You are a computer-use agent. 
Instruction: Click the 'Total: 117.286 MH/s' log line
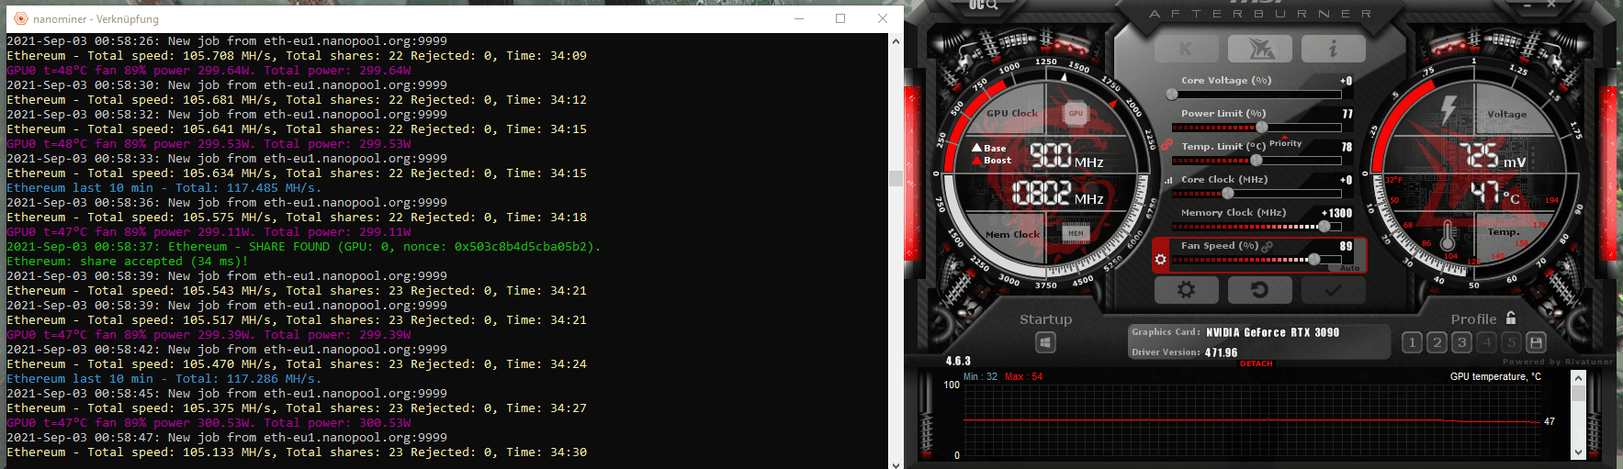point(164,378)
